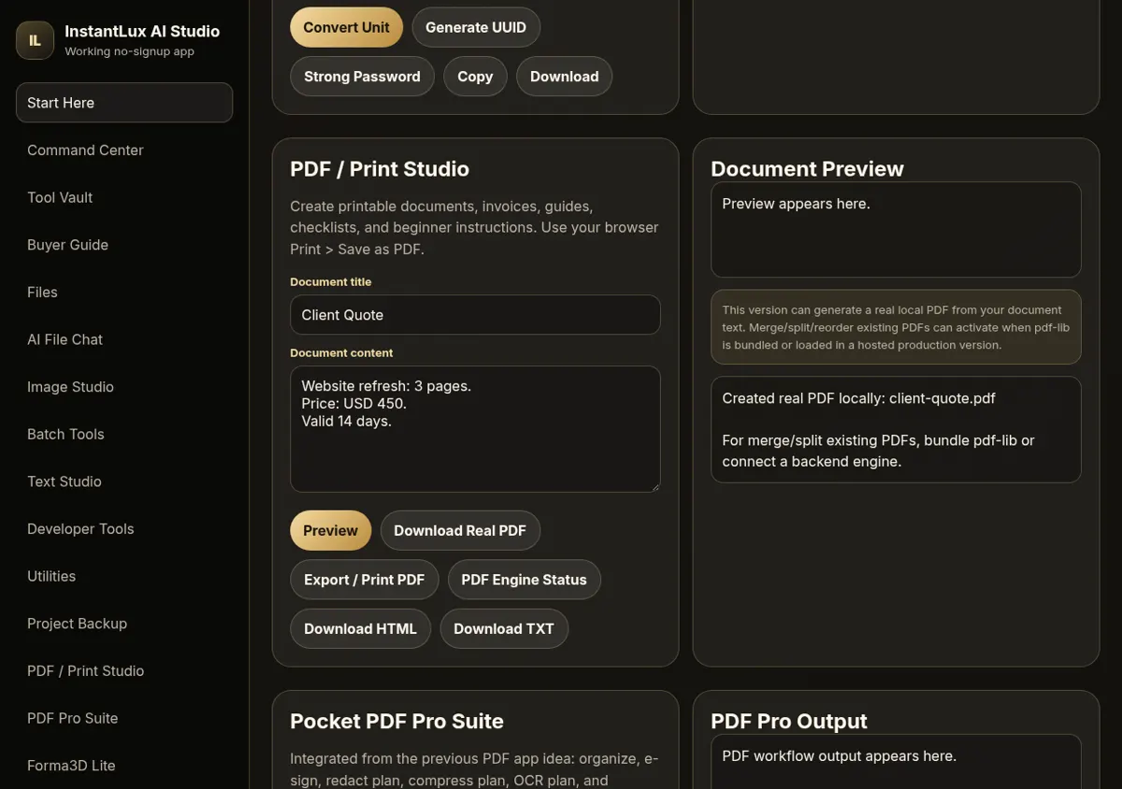Screen dimensions: 1122x789
Task: Click the gold Preview button
Action: click(330, 531)
